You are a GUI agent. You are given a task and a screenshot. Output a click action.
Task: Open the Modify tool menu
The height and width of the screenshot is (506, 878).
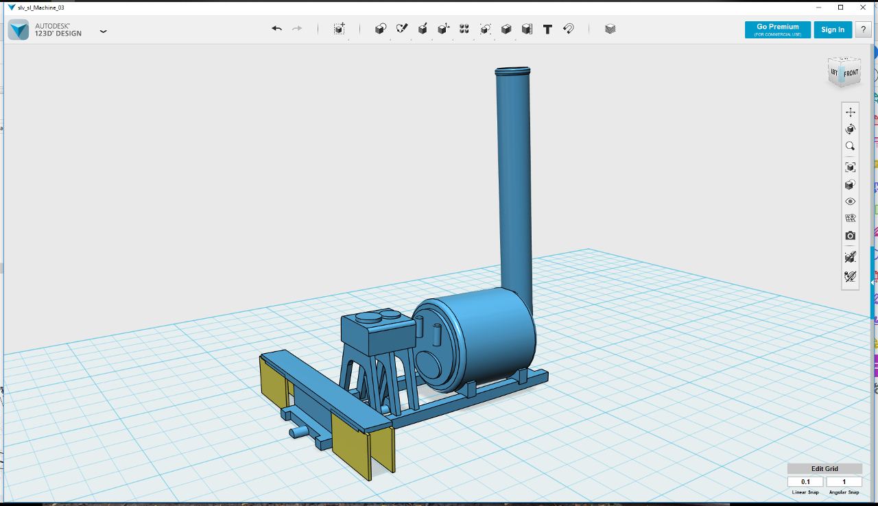point(444,29)
